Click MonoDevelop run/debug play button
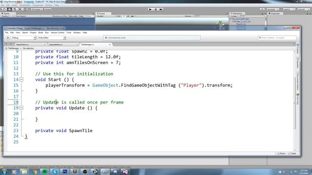 8,38
